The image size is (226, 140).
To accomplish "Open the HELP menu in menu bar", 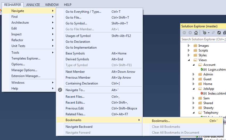I will [x=68, y=5].
